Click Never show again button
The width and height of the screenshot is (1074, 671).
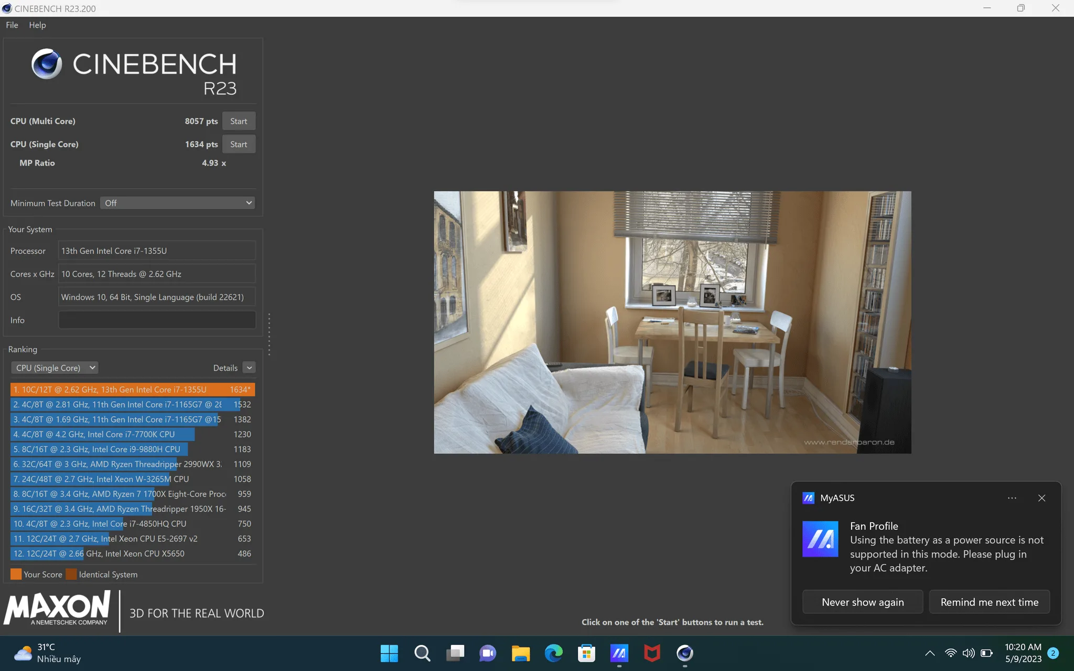point(863,602)
